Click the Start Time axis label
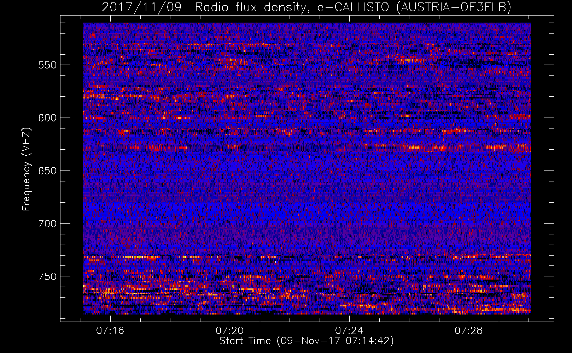 click(x=307, y=341)
